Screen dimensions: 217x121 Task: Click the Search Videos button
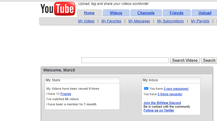tap(185, 60)
